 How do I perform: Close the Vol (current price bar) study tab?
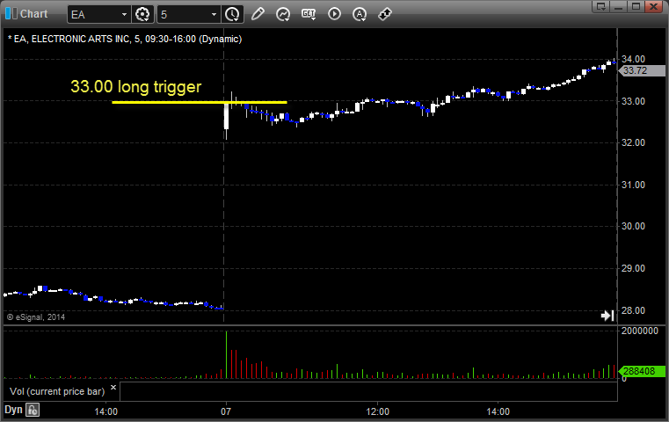[x=113, y=388]
